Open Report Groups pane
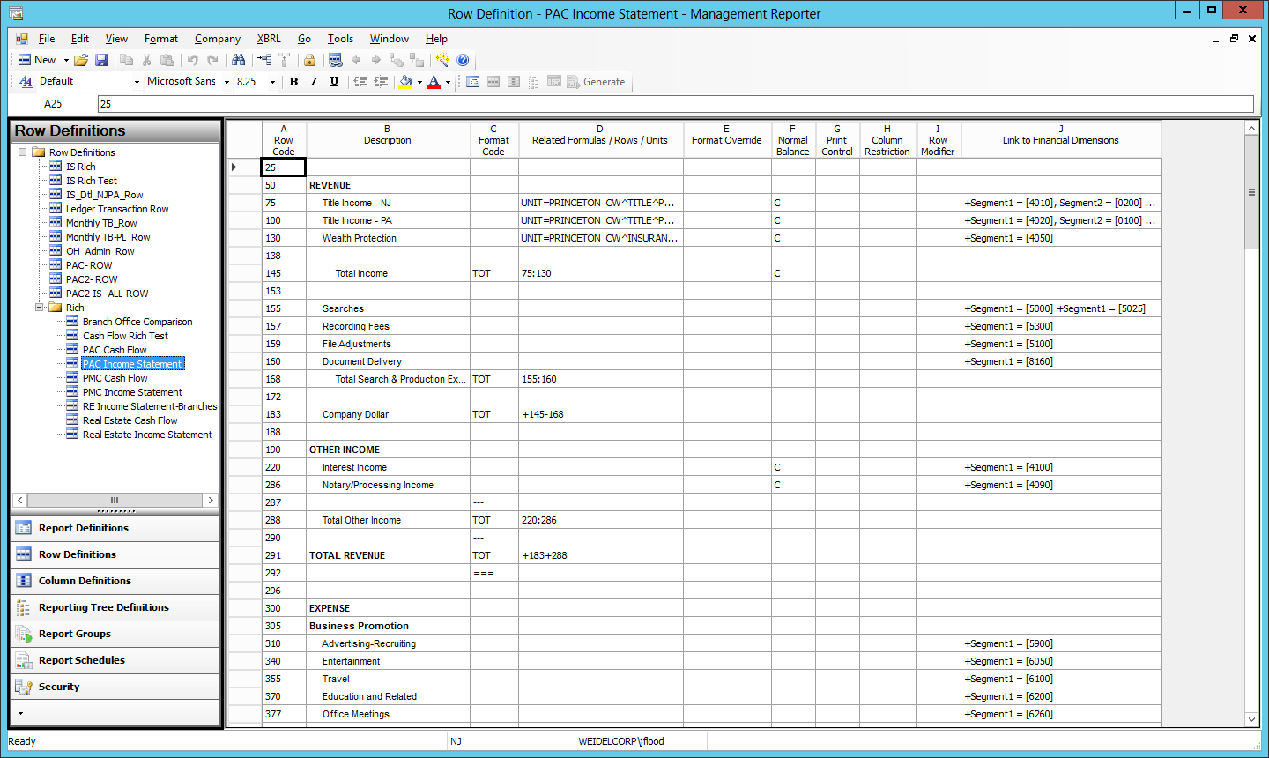Viewport: 1269px width, 758px height. [115, 634]
